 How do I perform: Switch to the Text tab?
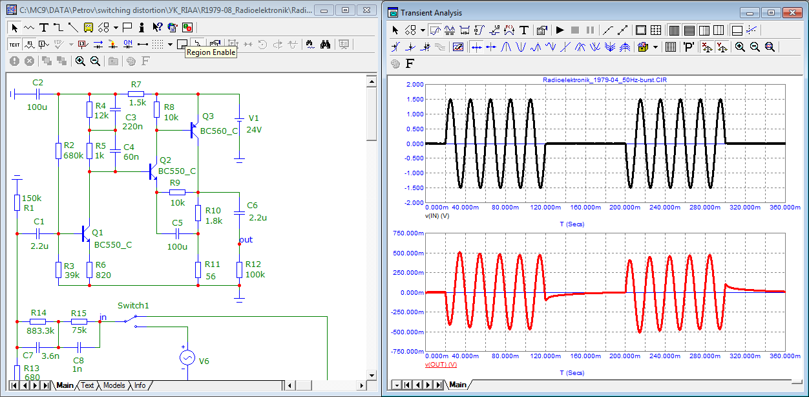(x=87, y=385)
